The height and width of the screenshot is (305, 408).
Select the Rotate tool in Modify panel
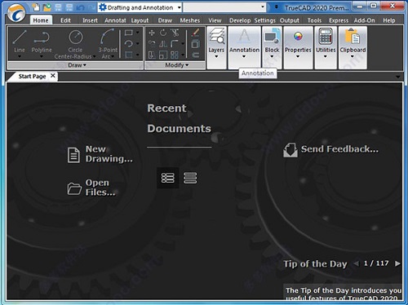pyautogui.click(x=163, y=33)
